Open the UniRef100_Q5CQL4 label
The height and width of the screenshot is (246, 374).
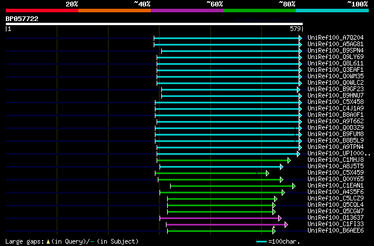click(335, 205)
